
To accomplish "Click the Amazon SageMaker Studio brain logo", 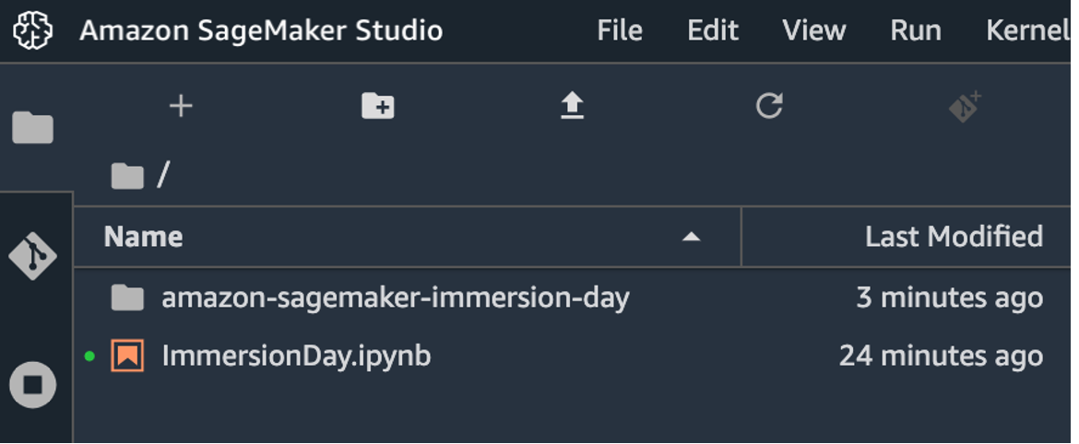I will pyautogui.click(x=33, y=31).
